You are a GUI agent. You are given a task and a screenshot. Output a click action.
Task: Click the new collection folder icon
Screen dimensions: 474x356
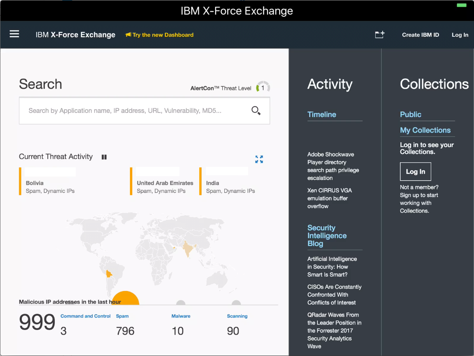(x=380, y=34)
